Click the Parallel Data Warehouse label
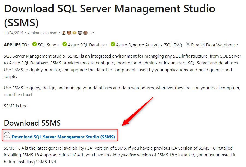Viewport: 246px width, 167px height. coord(214,45)
